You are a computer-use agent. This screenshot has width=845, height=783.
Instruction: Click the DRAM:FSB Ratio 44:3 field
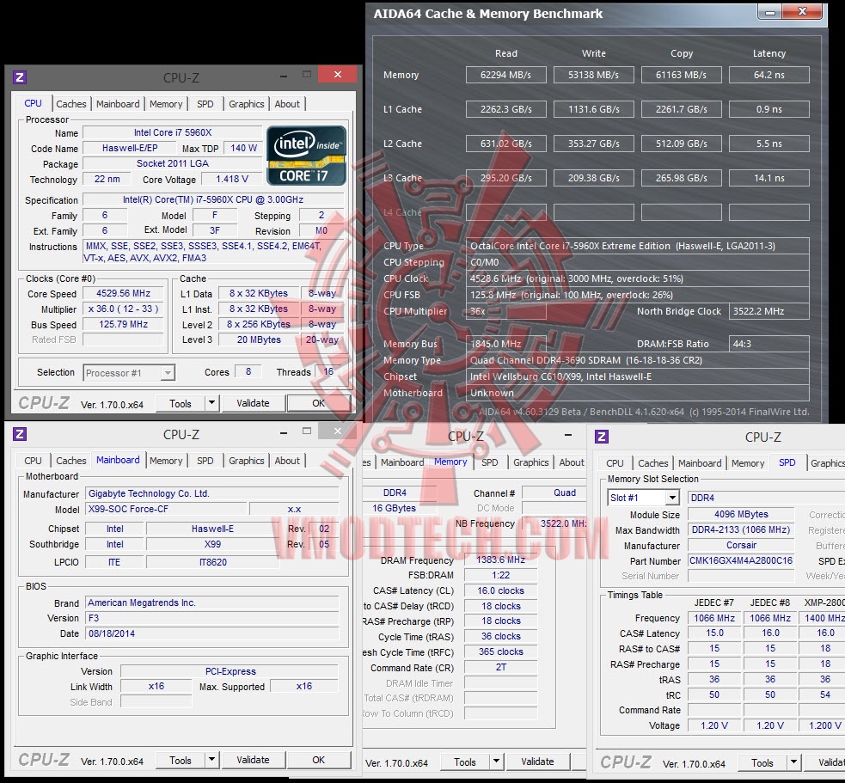click(x=769, y=344)
